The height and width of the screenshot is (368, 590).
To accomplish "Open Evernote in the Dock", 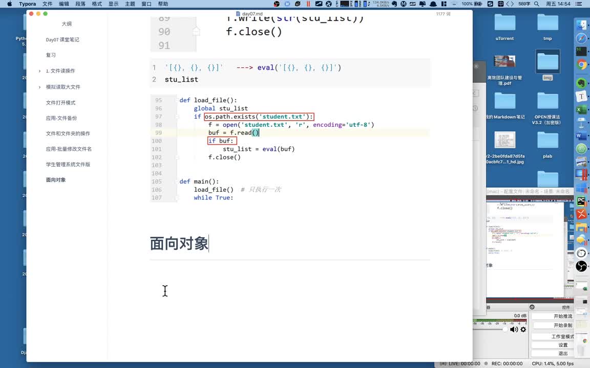I will [x=581, y=83].
